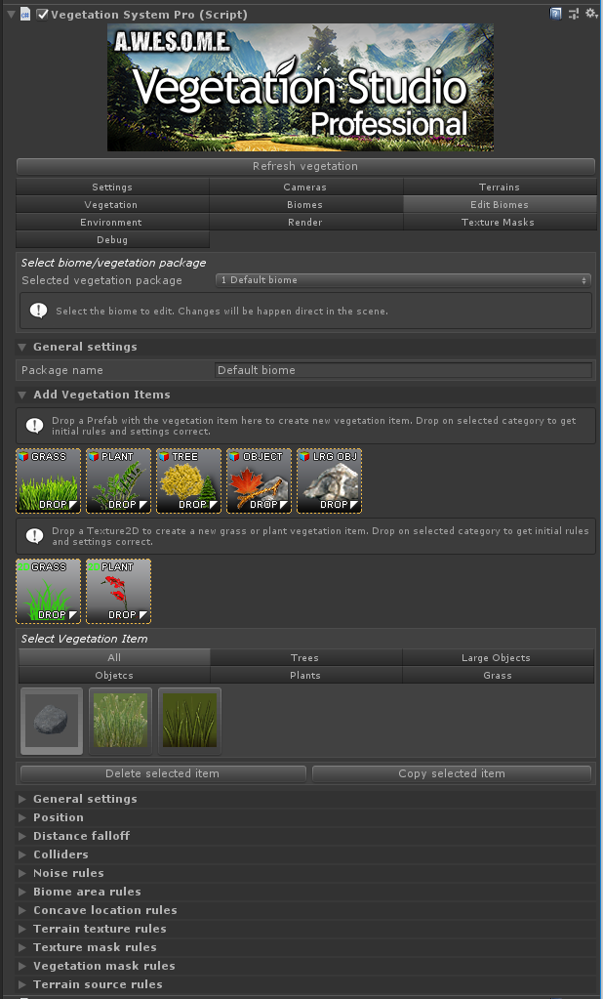Screen dimensions: 603x999
Task: Click the 'Package name' label
Action: point(62,370)
